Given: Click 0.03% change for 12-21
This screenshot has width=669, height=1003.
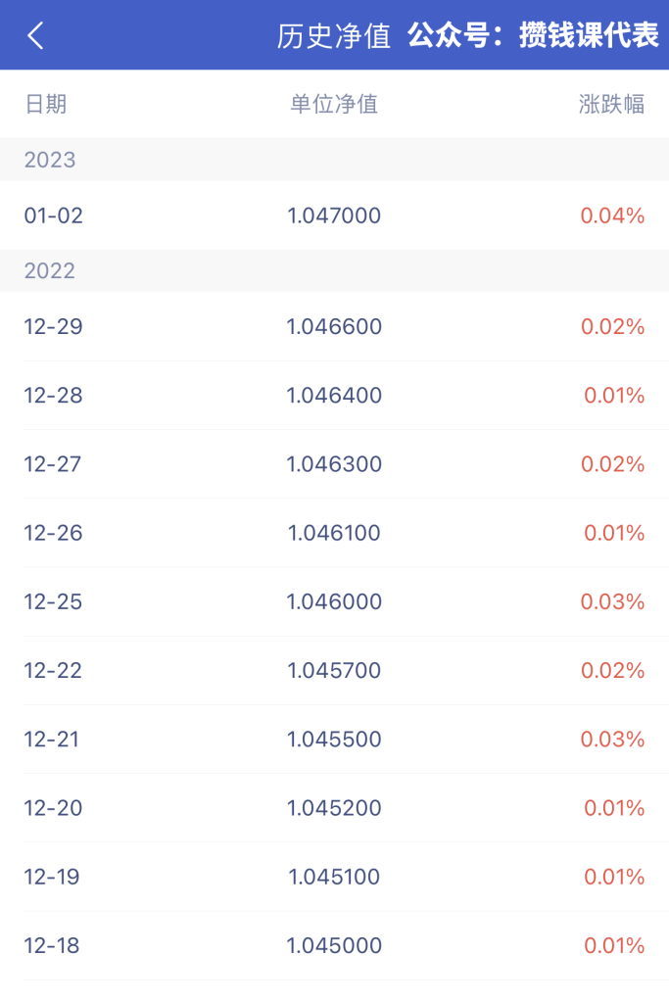Looking at the screenshot, I should click(613, 739).
